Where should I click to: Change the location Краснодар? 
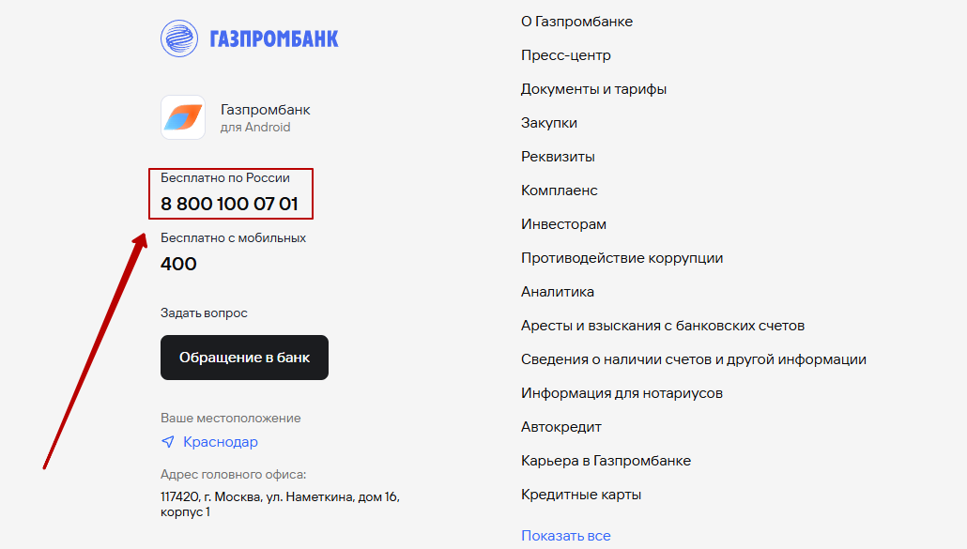(x=221, y=442)
